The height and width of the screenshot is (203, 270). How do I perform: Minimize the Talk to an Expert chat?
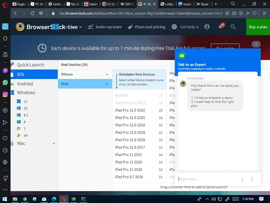pos(256,44)
